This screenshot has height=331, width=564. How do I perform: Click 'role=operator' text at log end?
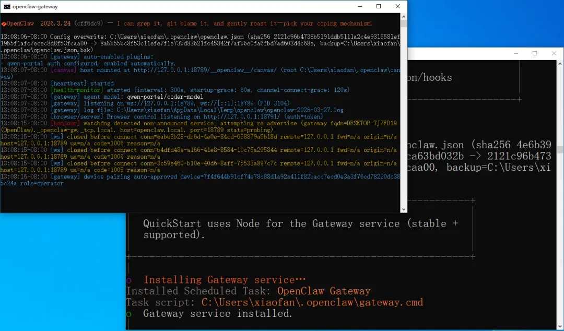(x=42, y=183)
